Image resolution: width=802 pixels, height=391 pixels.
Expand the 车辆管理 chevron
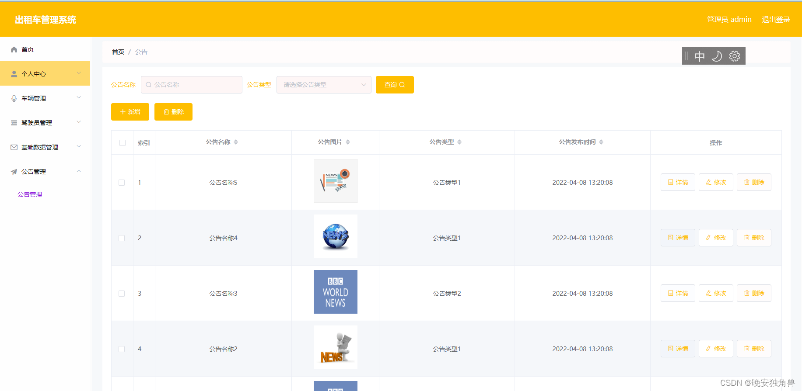79,97
